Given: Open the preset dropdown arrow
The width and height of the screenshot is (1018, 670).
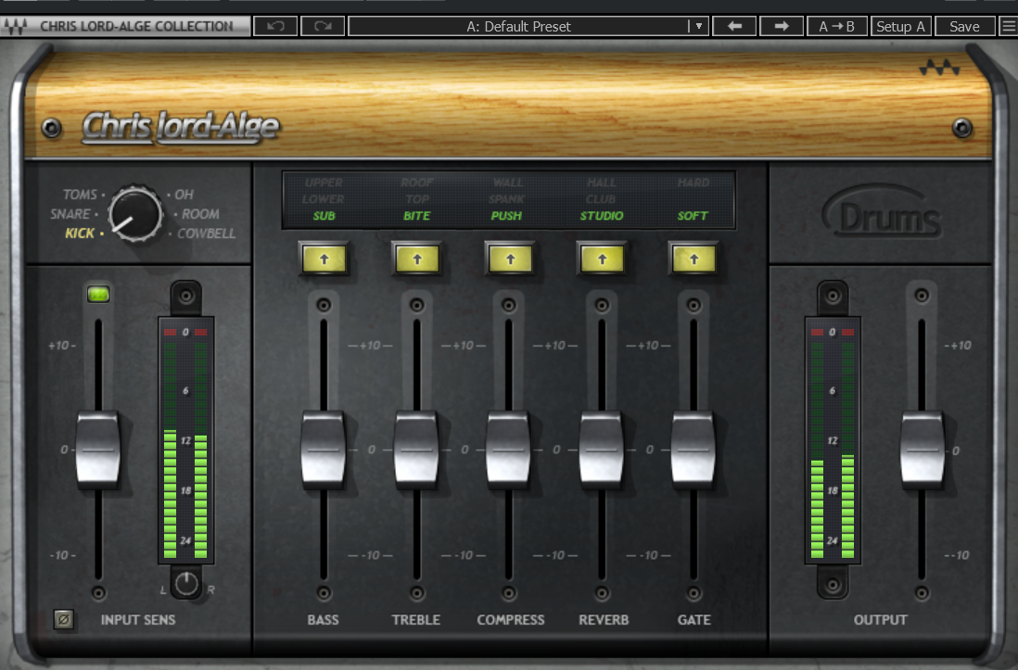Looking at the screenshot, I should pos(698,26).
